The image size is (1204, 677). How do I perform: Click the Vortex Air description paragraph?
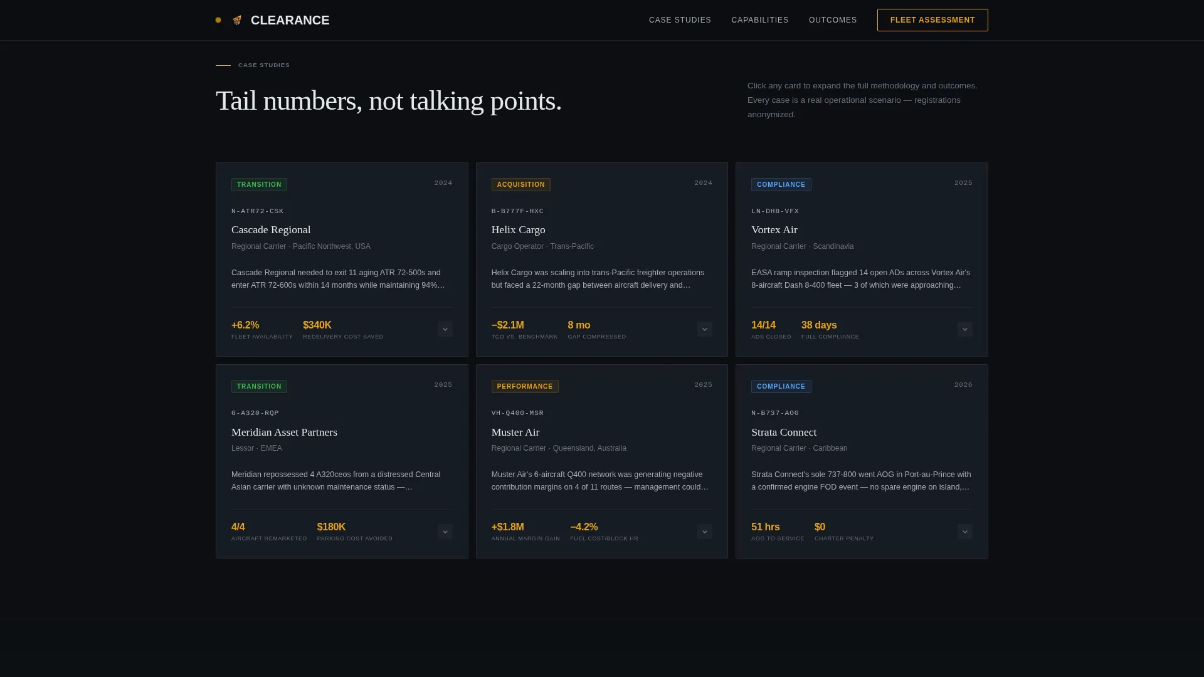point(861,279)
